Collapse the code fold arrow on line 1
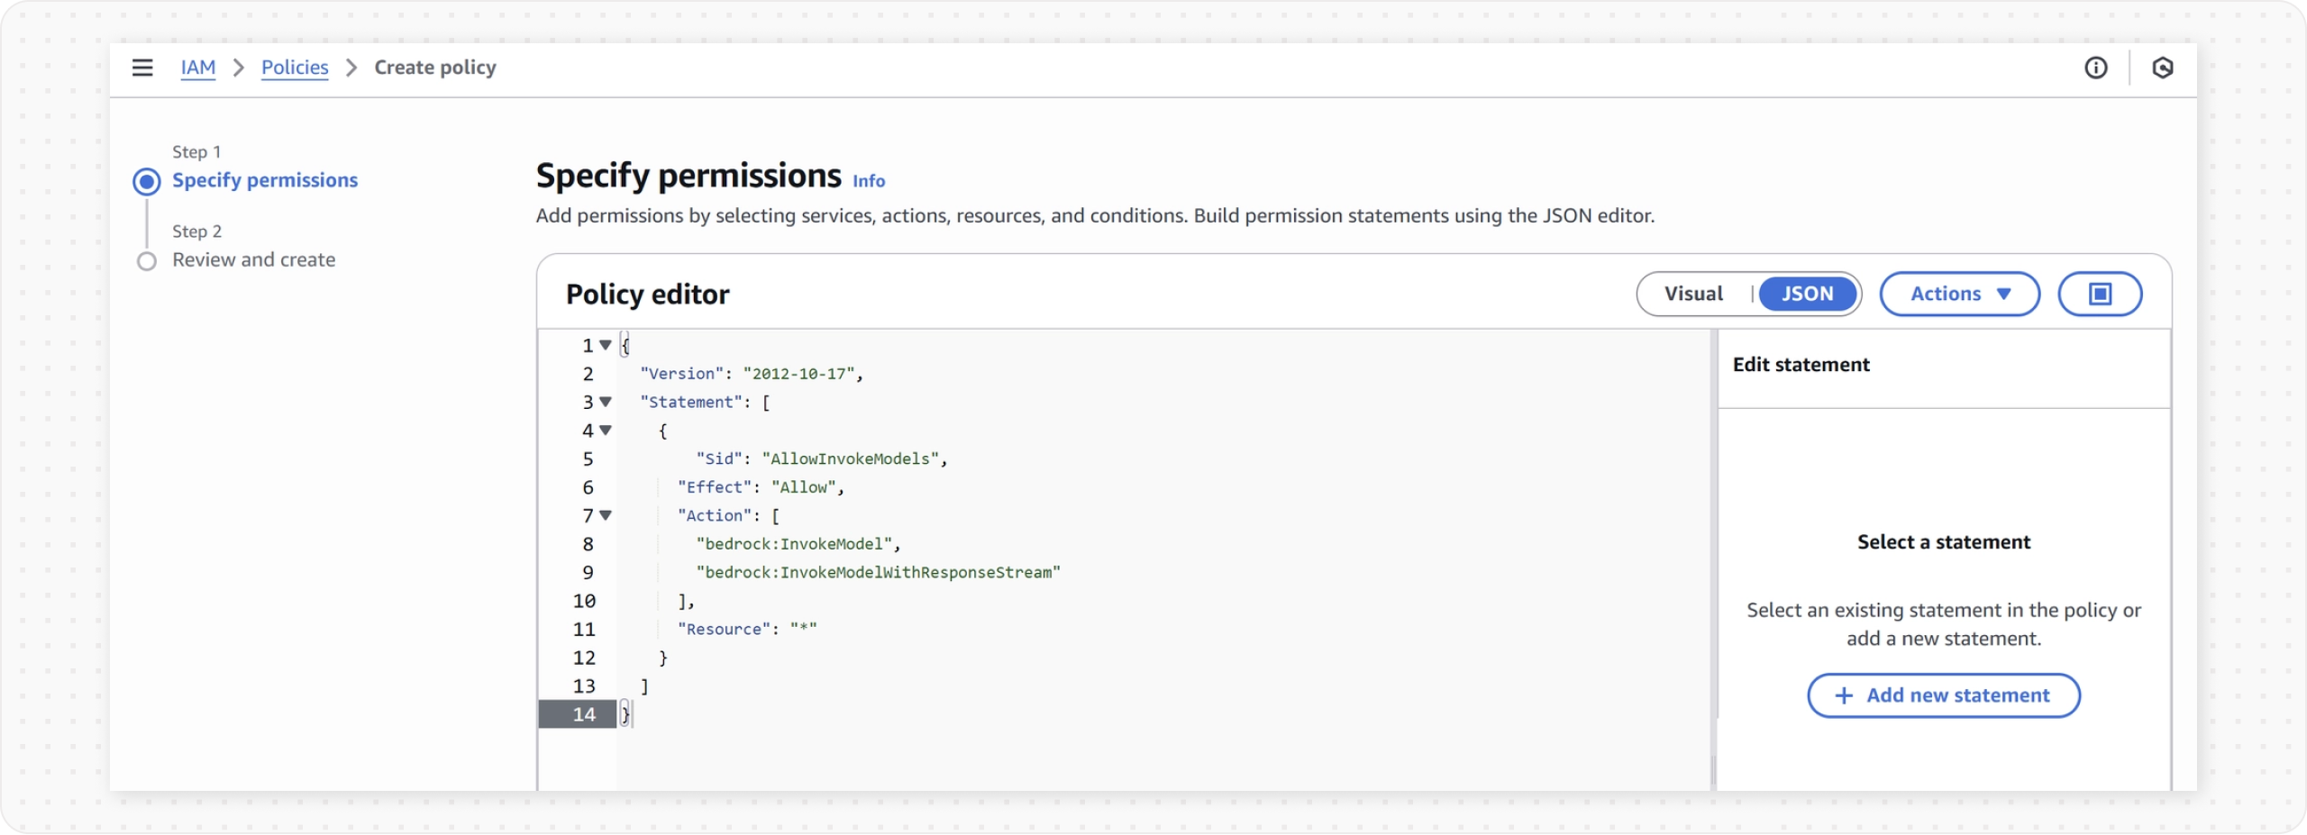 point(606,345)
